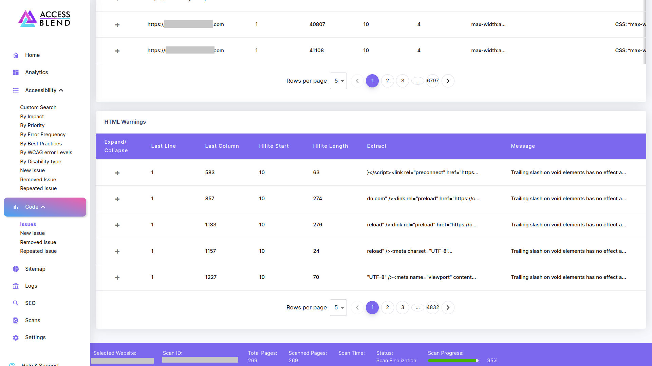Expand the HTML warning row with column 1157
This screenshot has height=366, width=652.
tap(117, 251)
